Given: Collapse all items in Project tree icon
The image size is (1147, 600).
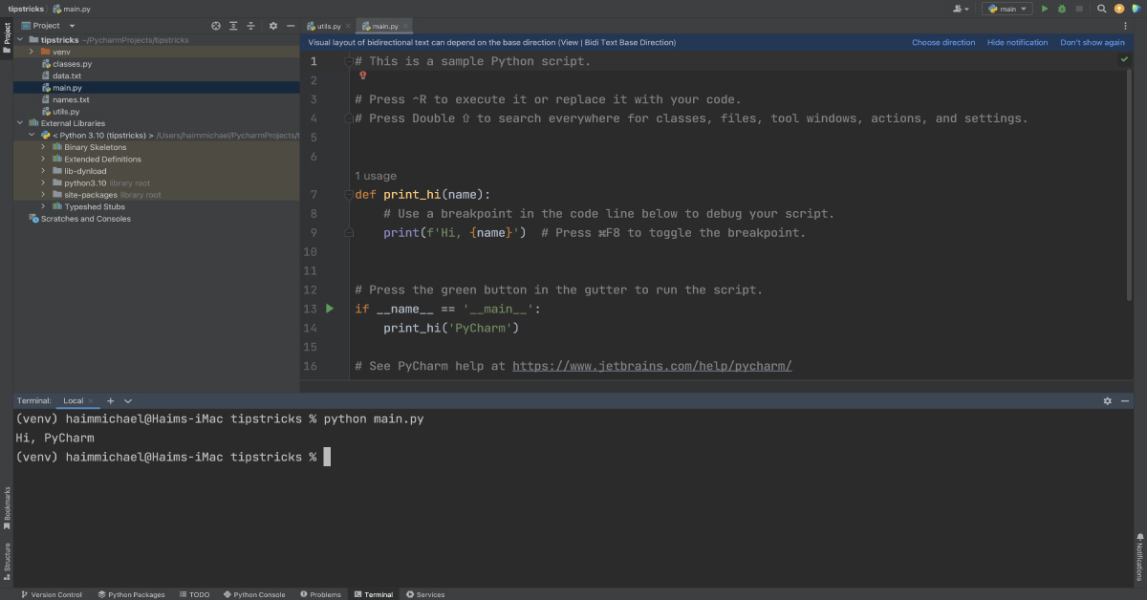Looking at the screenshot, I should pos(249,26).
